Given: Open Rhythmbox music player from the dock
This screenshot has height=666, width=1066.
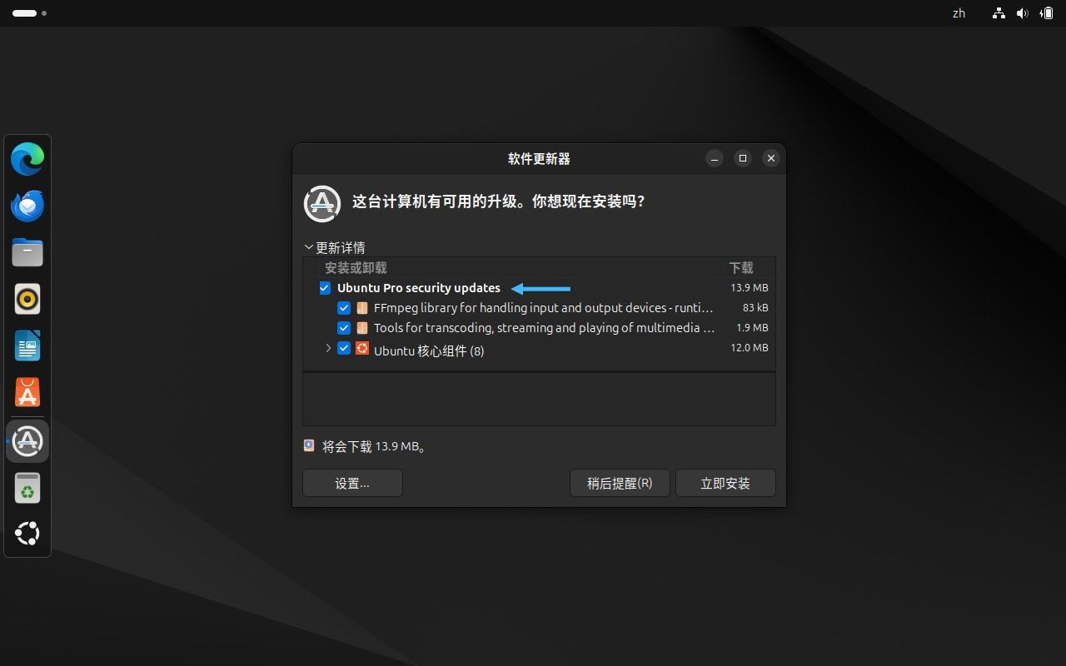Looking at the screenshot, I should coord(27,298).
